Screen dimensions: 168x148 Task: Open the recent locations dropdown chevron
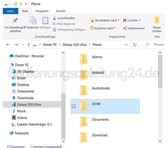pos(23,45)
